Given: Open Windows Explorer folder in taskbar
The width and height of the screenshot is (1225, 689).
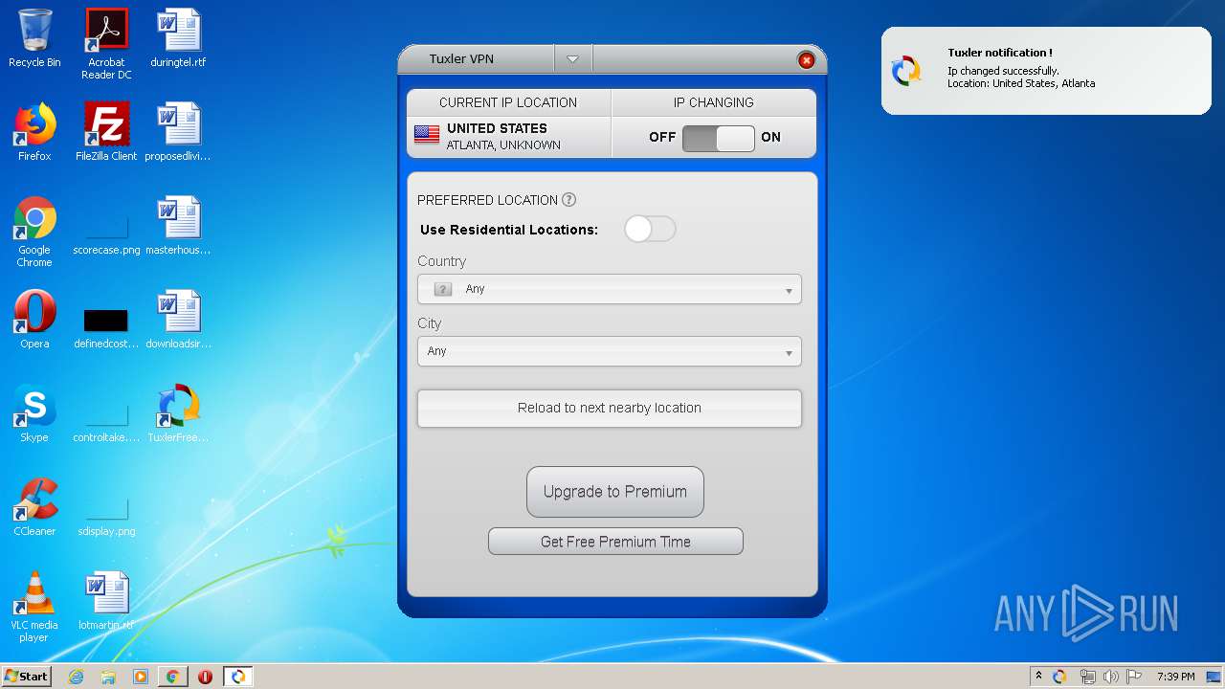Looking at the screenshot, I should [x=108, y=677].
